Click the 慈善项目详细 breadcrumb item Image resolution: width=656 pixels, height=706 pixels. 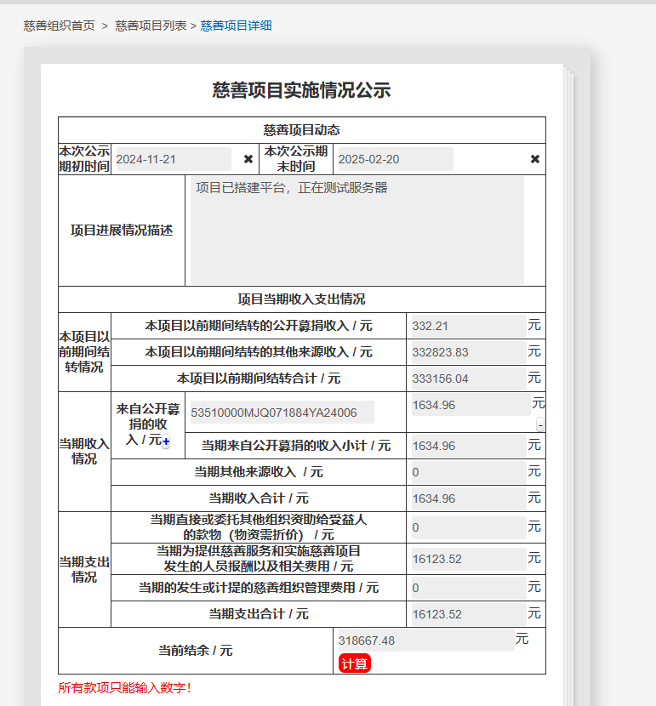point(236,26)
